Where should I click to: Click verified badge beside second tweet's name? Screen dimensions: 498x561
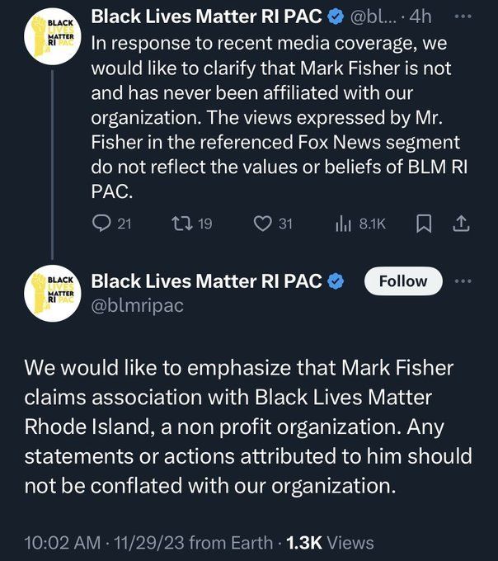336,281
